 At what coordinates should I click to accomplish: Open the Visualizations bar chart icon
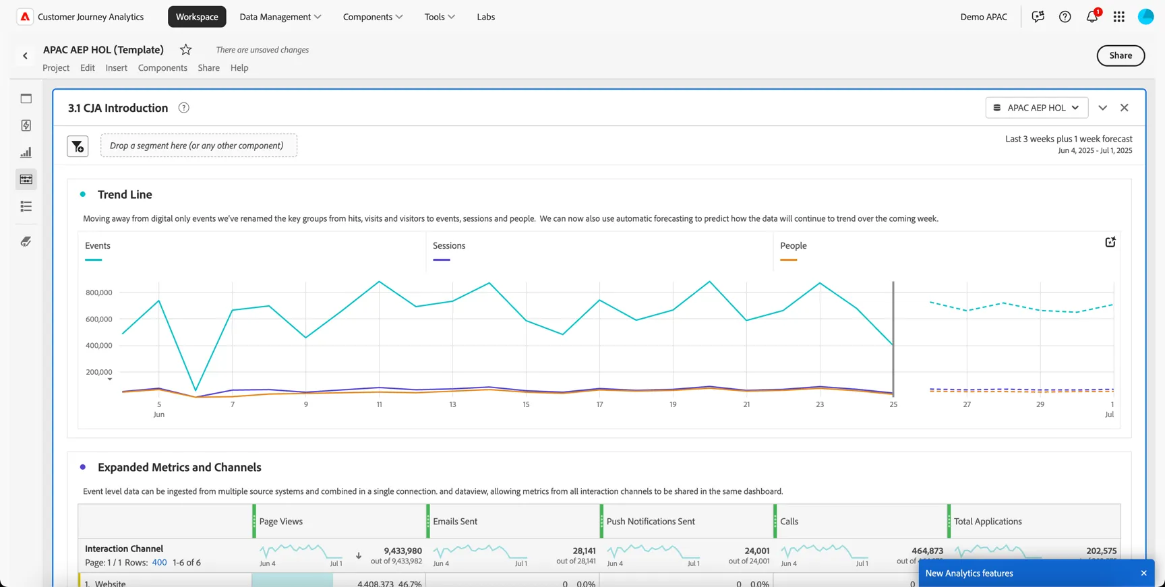[x=26, y=152]
